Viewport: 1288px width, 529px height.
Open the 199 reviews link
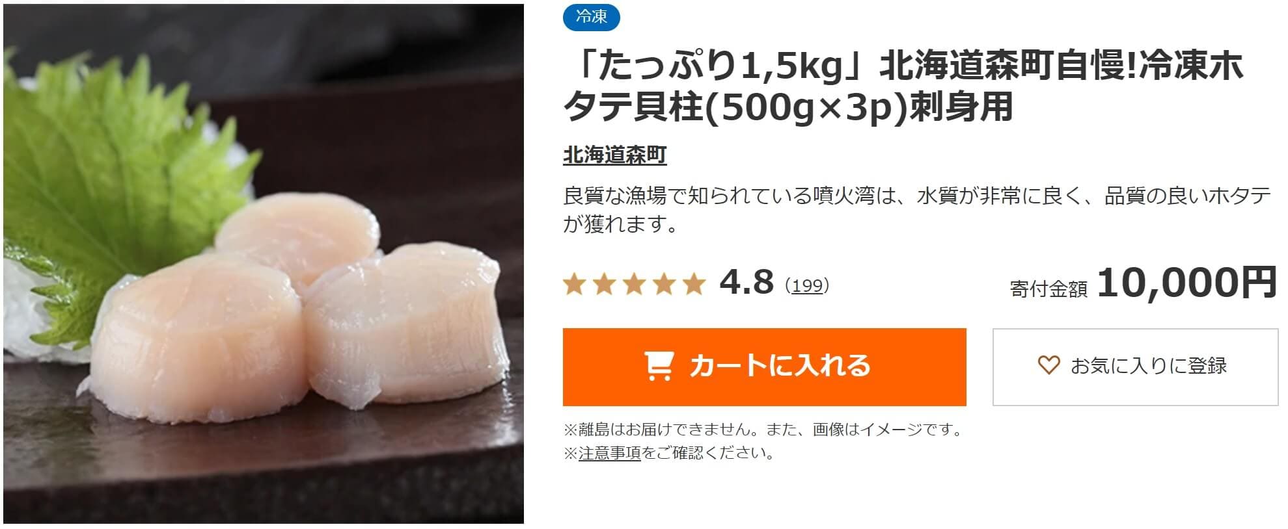tap(807, 285)
